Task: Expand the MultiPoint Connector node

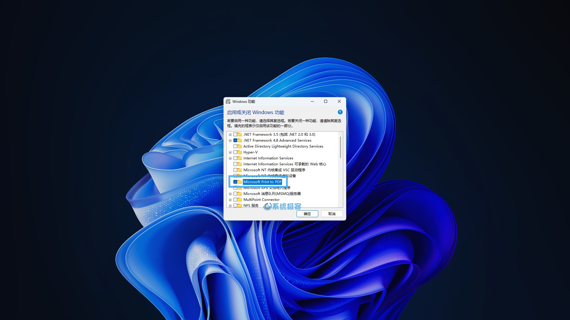Action: (x=230, y=200)
